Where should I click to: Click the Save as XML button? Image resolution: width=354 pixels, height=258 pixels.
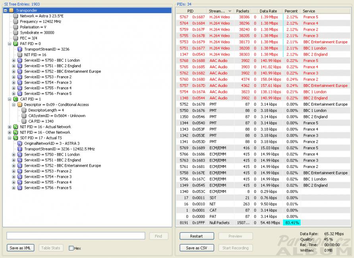click(20, 248)
